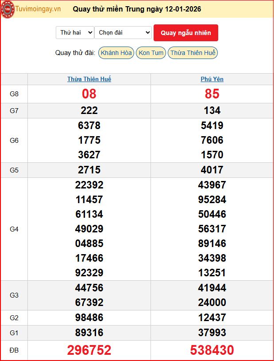Expand the 'Chọn đài' station dropdown
This screenshot has width=274, height=361.
click(123, 33)
